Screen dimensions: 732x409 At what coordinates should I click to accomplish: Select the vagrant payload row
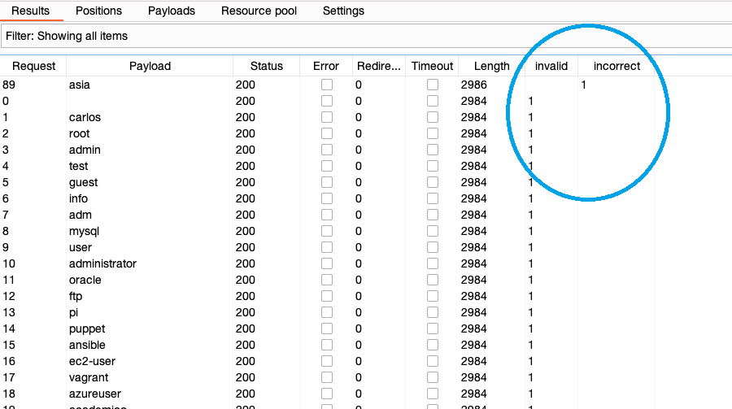coord(366,377)
